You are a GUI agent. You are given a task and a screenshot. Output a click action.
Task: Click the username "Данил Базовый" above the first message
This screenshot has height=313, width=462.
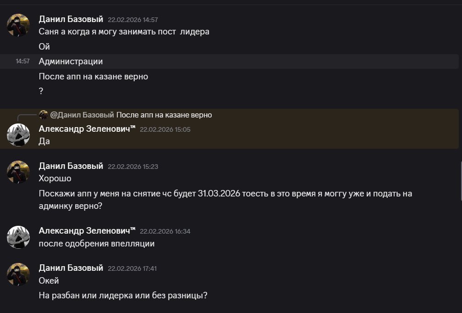click(x=71, y=19)
